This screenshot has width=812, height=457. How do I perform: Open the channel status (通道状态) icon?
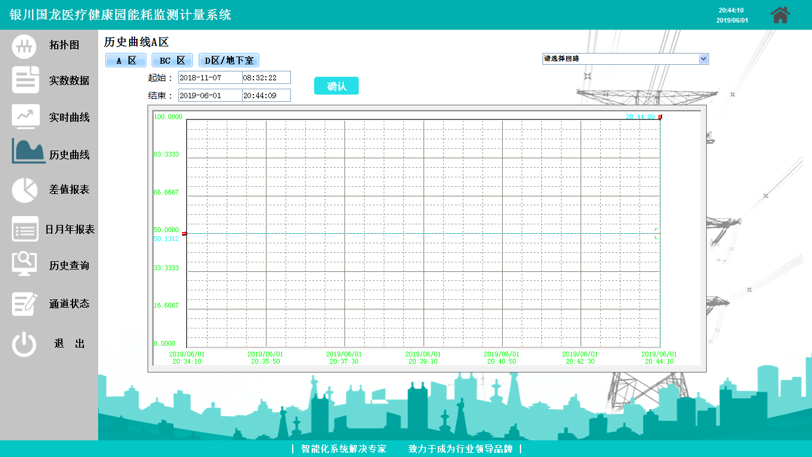pyautogui.click(x=24, y=303)
